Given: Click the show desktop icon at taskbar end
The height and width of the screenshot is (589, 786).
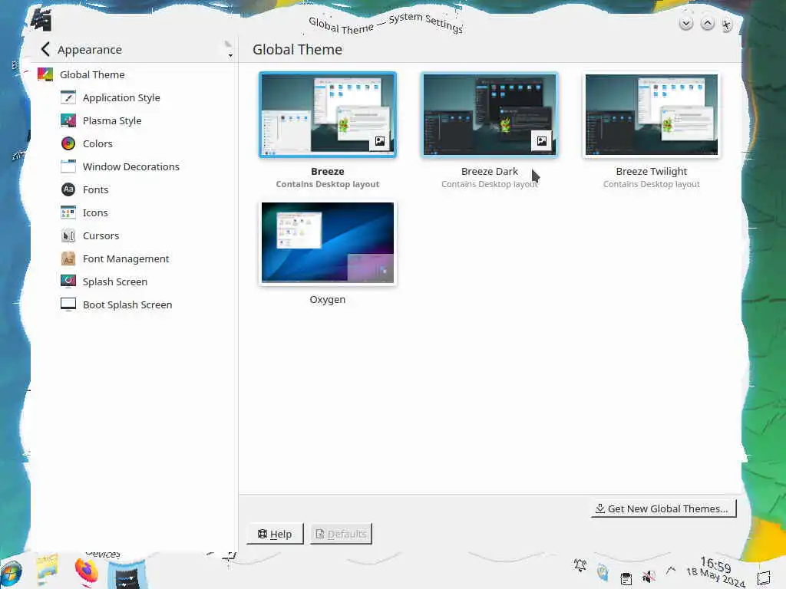Looking at the screenshot, I should [764, 578].
